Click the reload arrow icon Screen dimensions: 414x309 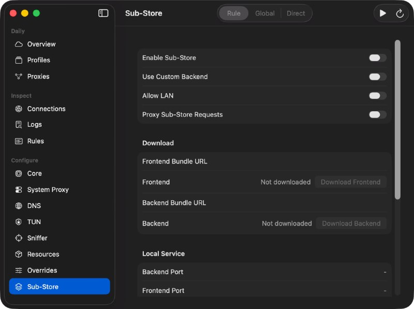tap(400, 13)
